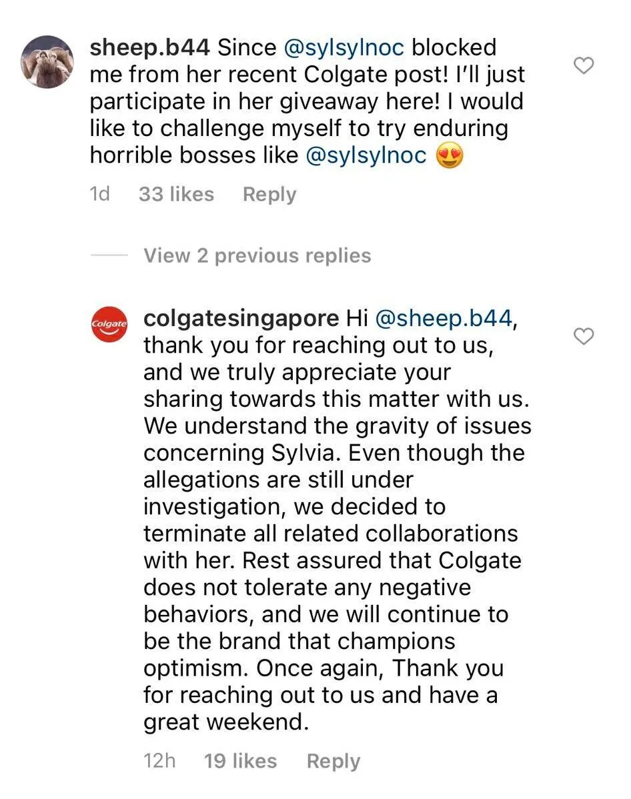The width and height of the screenshot is (631, 799).
Task: View the 19 likes list
Action: point(240,761)
